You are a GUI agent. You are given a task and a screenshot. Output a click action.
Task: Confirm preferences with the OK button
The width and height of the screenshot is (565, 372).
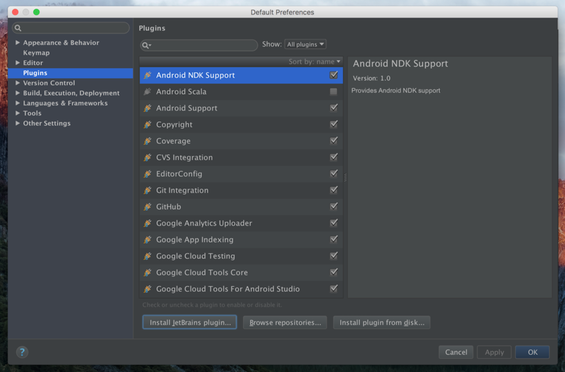point(532,352)
